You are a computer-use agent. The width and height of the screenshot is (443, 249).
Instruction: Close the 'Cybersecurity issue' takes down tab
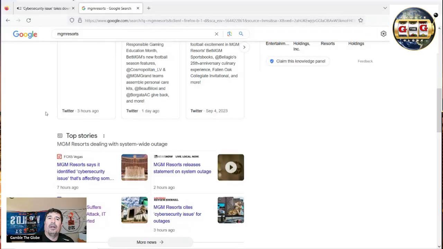click(x=73, y=8)
